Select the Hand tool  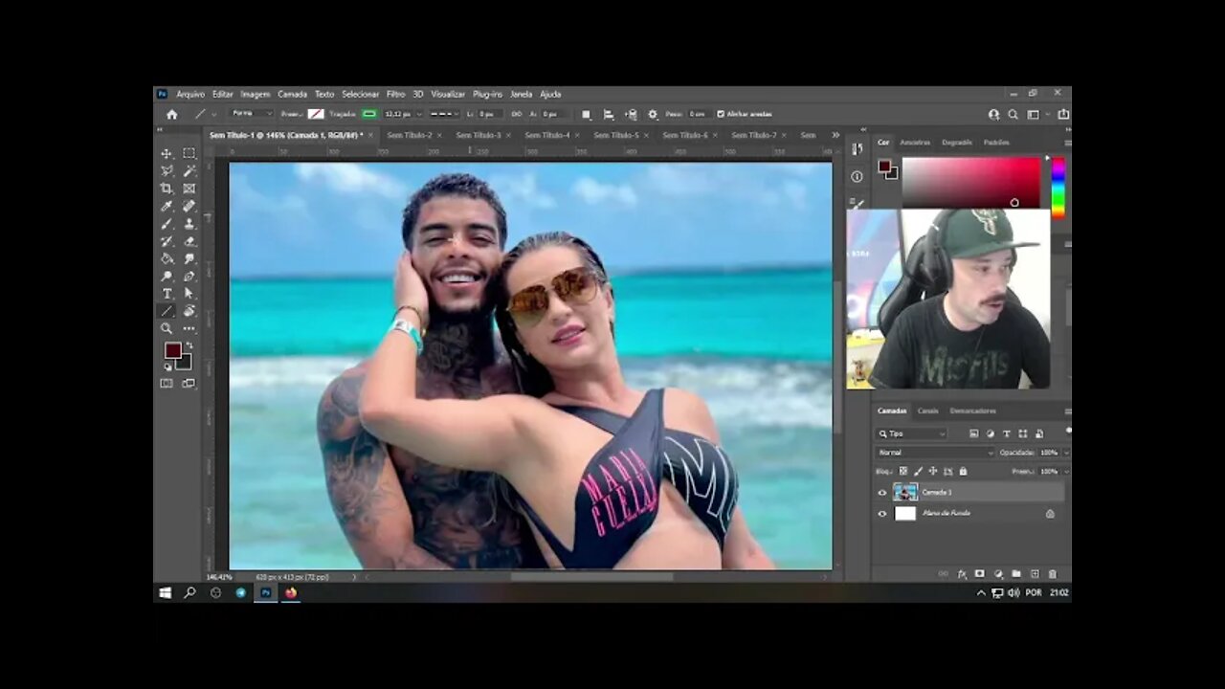[x=189, y=311]
